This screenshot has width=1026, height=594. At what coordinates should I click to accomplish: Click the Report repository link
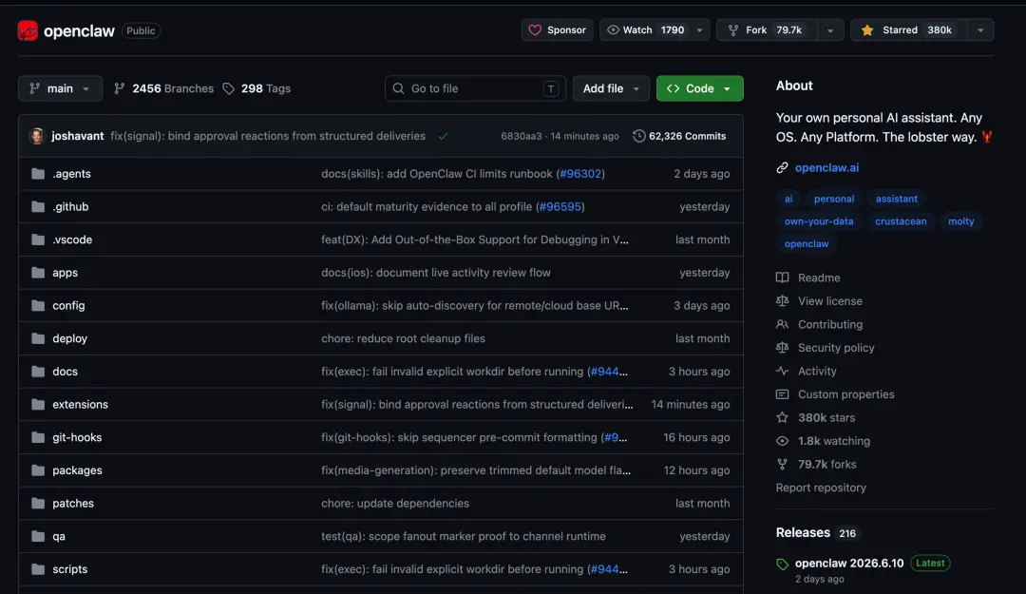click(821, 488)
